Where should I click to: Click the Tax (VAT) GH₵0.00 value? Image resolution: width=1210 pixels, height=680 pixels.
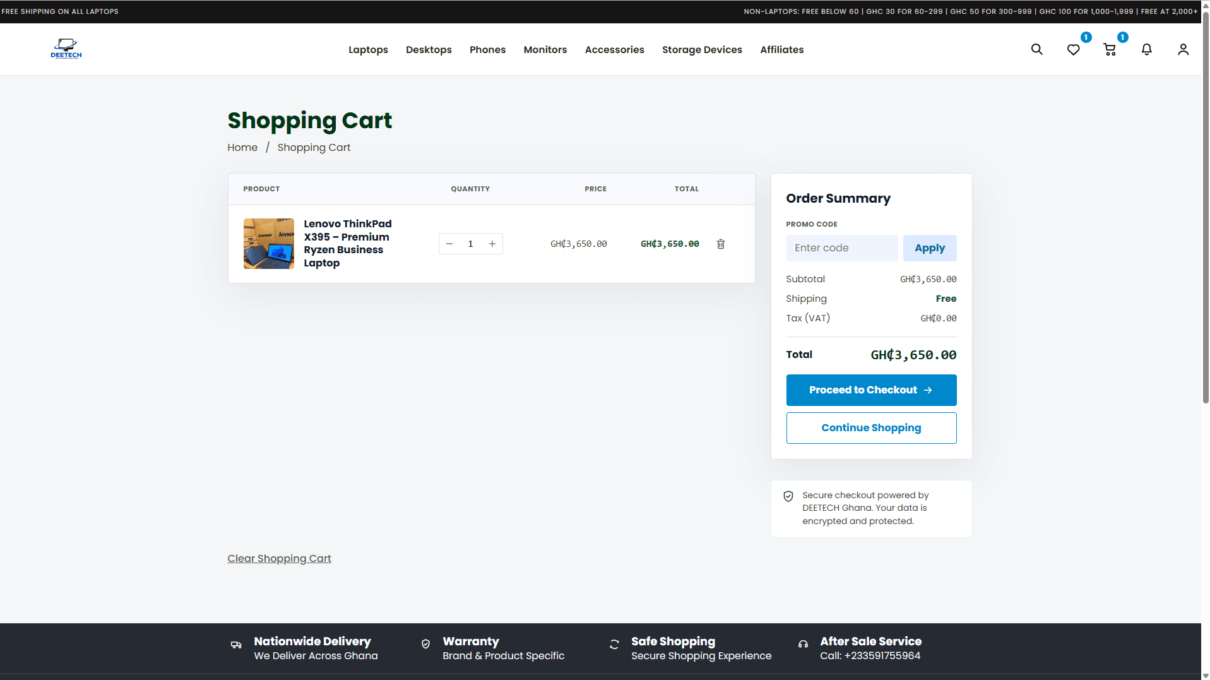click(939, 318)
